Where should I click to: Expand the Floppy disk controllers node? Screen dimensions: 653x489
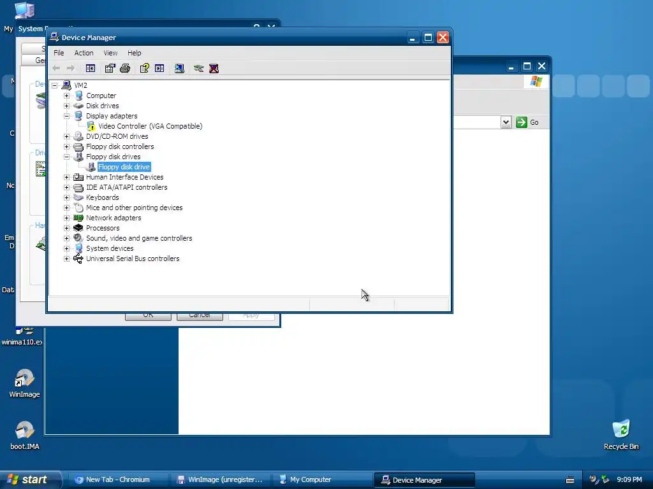point(66,147)
